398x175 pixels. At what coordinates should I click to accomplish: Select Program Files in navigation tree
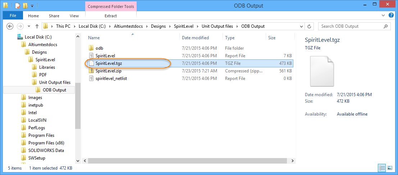[x=41, y=135]
